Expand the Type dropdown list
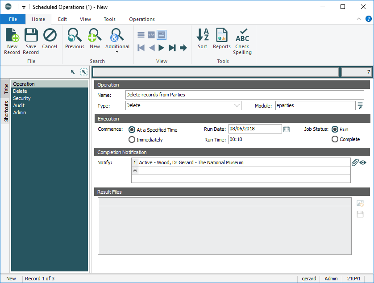374x283 pixels. pyautogui.click(x=237, y=106)
